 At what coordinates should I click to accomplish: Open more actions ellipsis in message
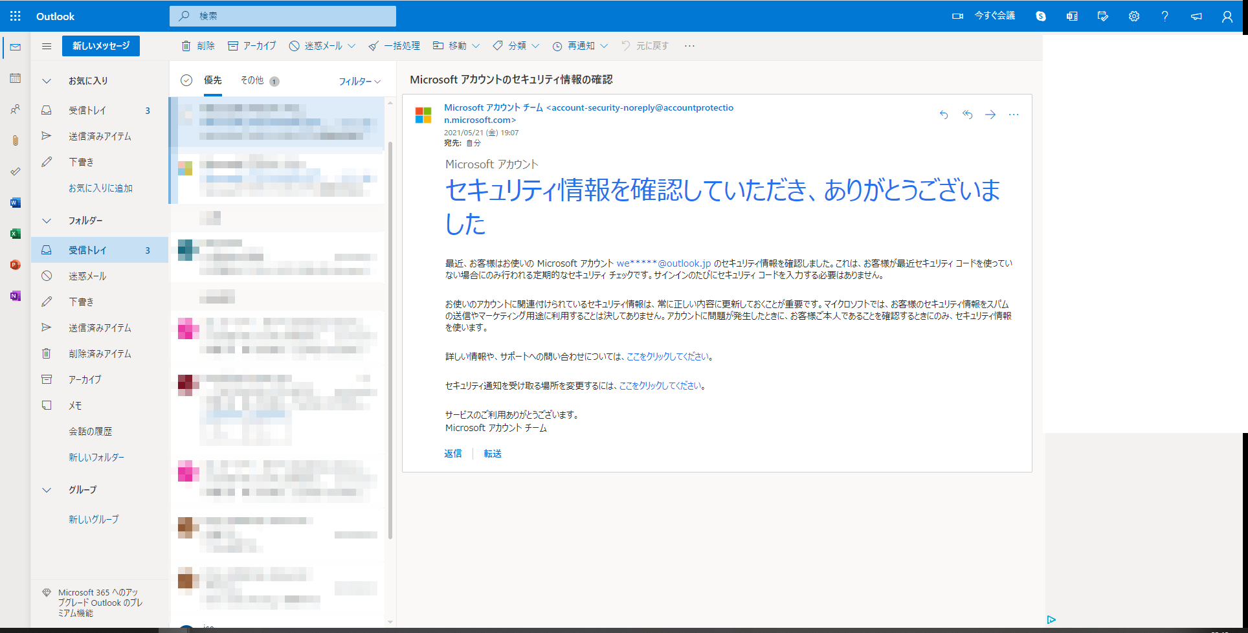tap(1014, 115)
